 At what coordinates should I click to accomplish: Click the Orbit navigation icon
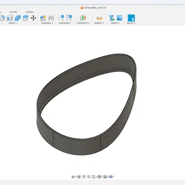click(73, 177)
